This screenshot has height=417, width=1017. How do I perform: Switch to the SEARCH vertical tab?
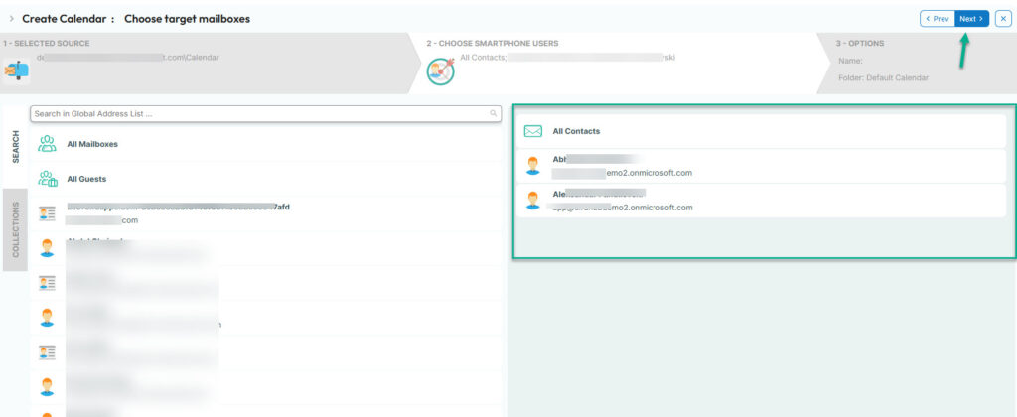tap(16, 146)
